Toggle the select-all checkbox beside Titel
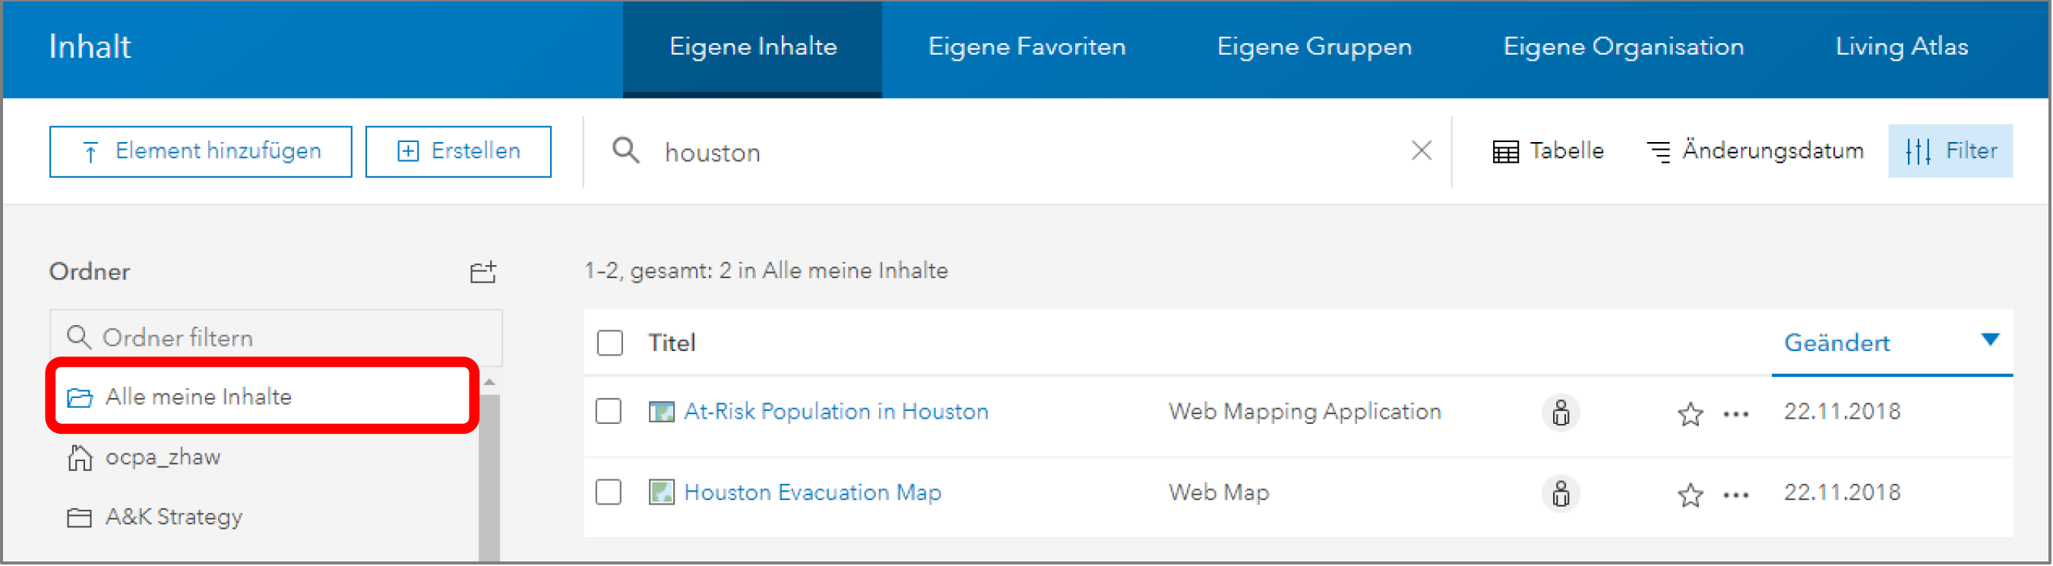The width and height of the screenshot is (2053, 566). click(x=609, y=343)
